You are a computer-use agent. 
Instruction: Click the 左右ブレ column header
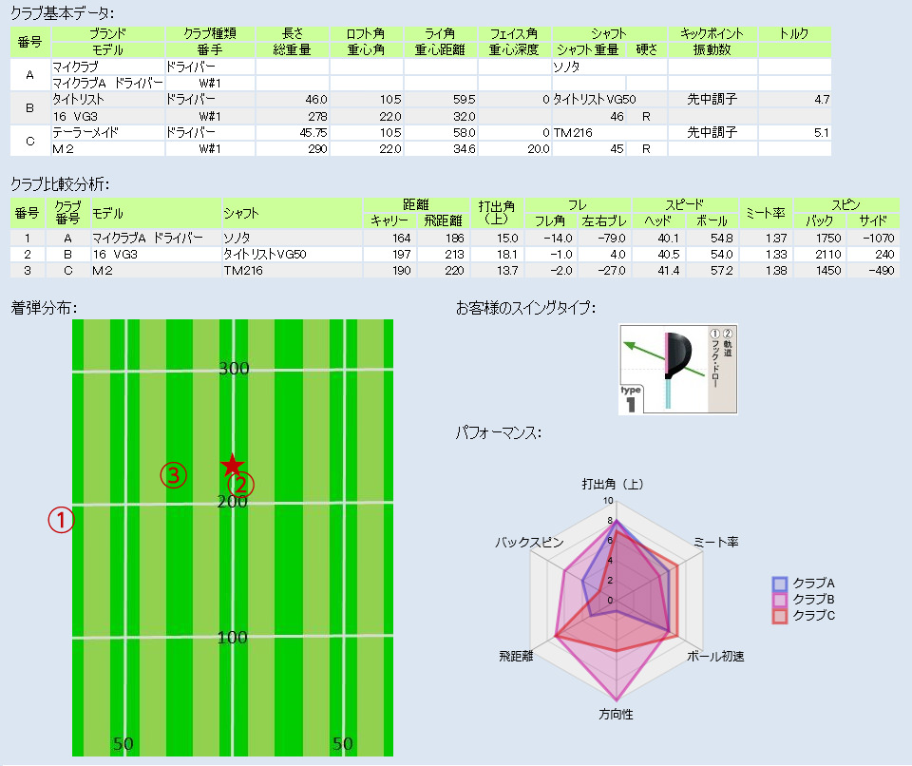[x=605, y=220]
